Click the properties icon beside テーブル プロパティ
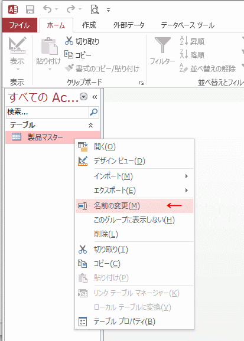244x341 pixels. (83, 322)
